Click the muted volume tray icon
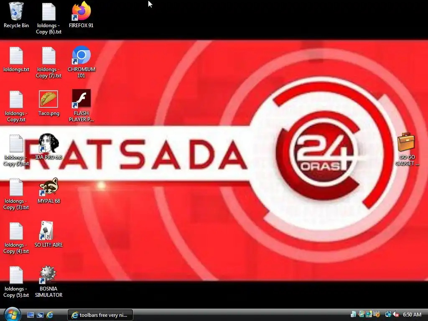 pyautogui.click(x=396, y=315)
